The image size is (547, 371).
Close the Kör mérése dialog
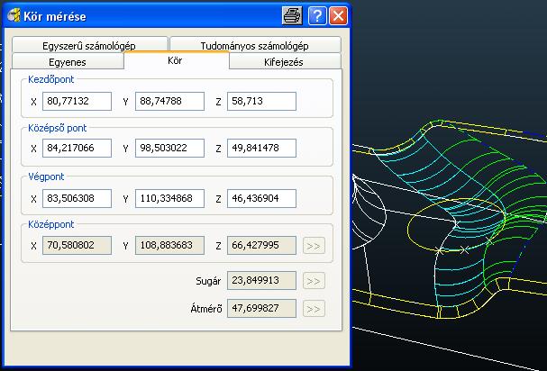click(339, 16)
